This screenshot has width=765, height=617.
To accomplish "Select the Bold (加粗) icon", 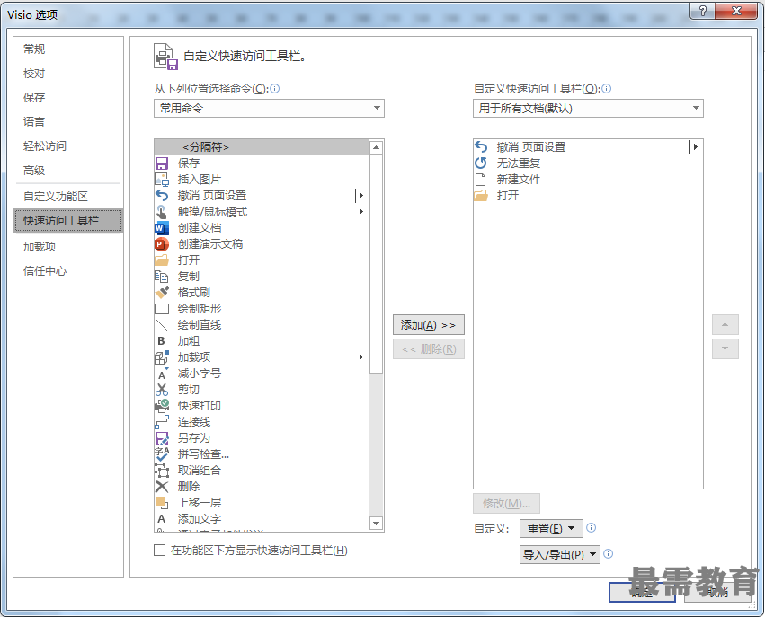I will point(162,341).
